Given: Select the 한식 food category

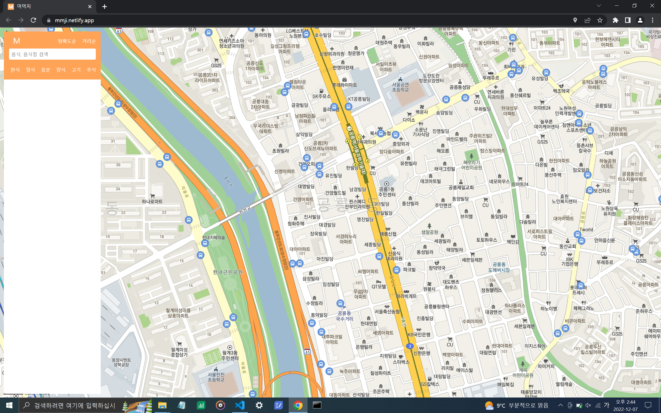Looking at the screenshot, I should click(15, 70).
